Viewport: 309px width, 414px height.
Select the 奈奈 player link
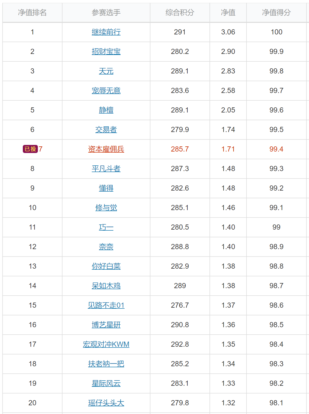click(106, 247)
